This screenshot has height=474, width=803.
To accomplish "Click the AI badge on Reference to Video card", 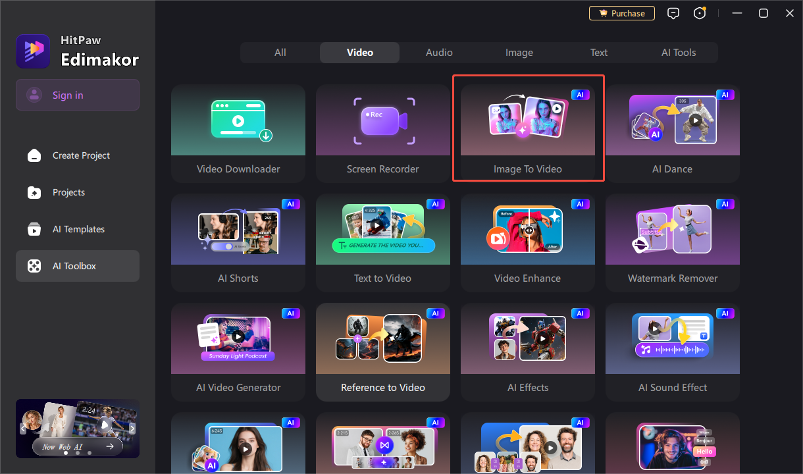I will 436,313.
